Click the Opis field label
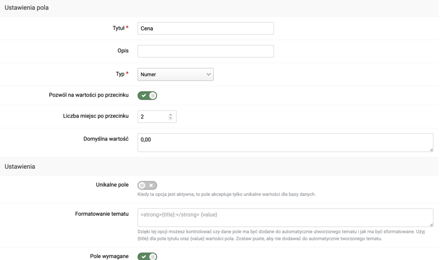Screen dimensions: 442x260 [123, 51]
